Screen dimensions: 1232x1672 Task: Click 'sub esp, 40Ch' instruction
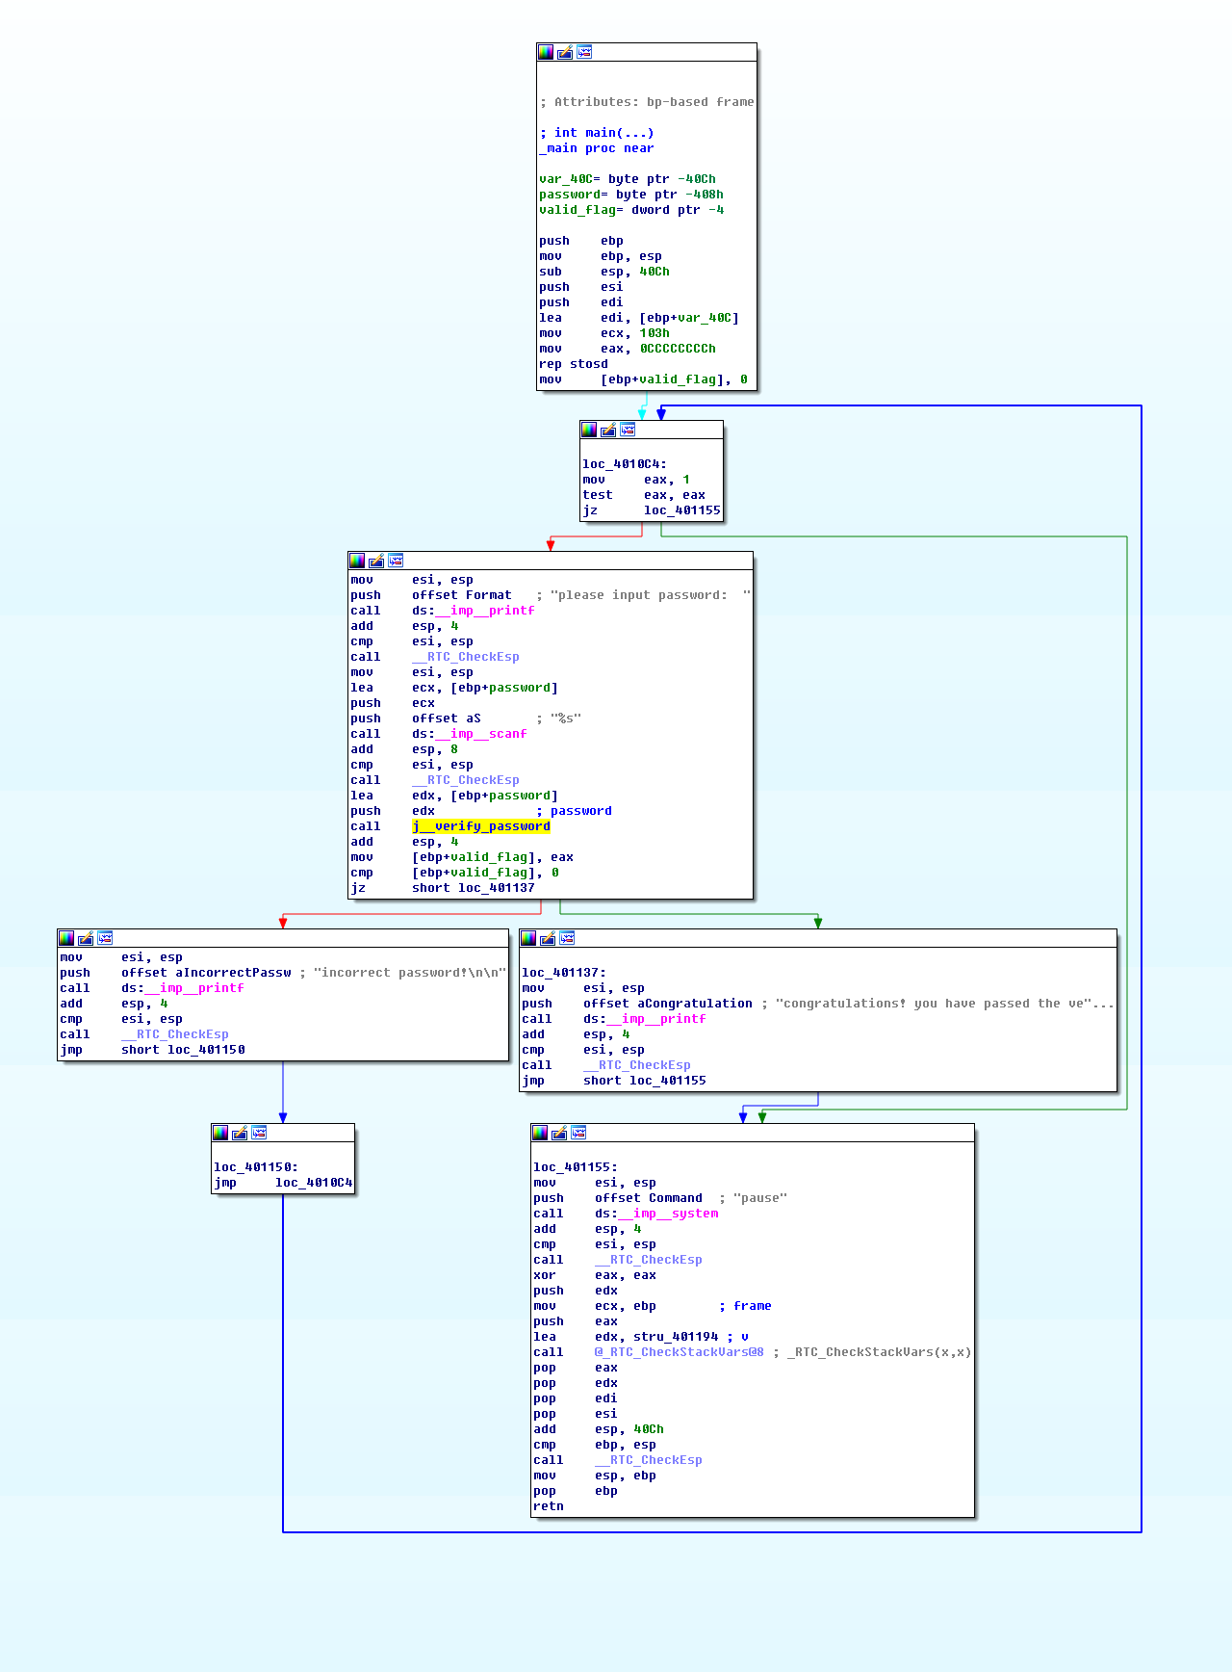[x=604, y=272]
